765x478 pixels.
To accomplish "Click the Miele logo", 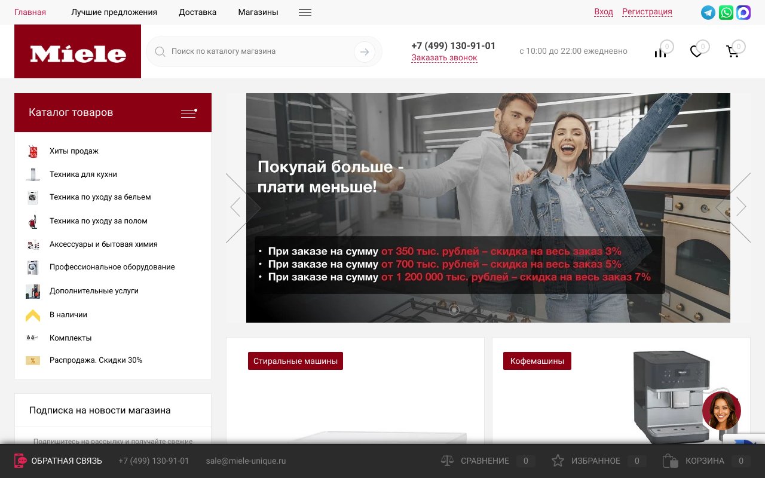I will click(78, 51).
